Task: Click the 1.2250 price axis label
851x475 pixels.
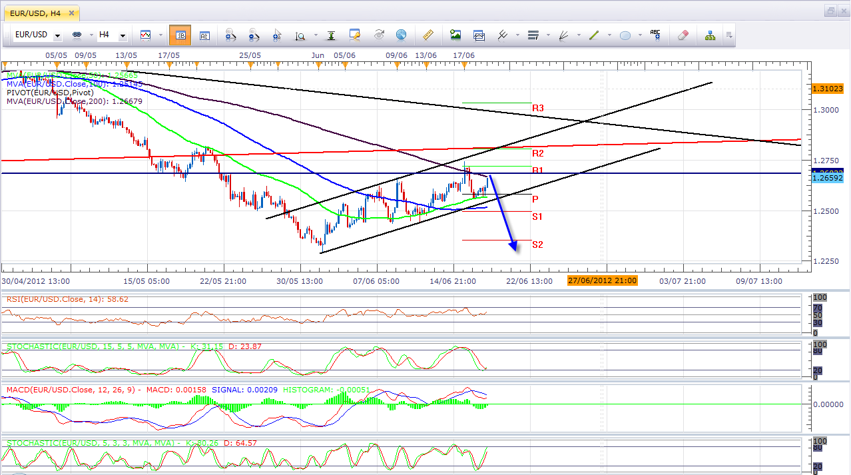Action: click(826, 261)
